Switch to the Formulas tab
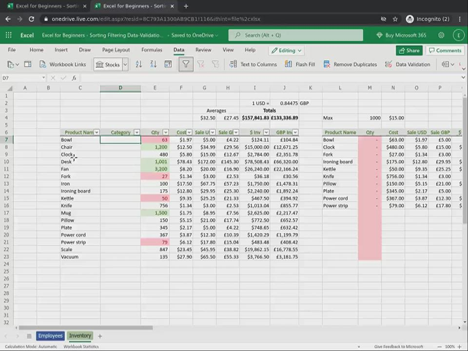The height and width of the screenshot is (351, 468). click(152, 50)
